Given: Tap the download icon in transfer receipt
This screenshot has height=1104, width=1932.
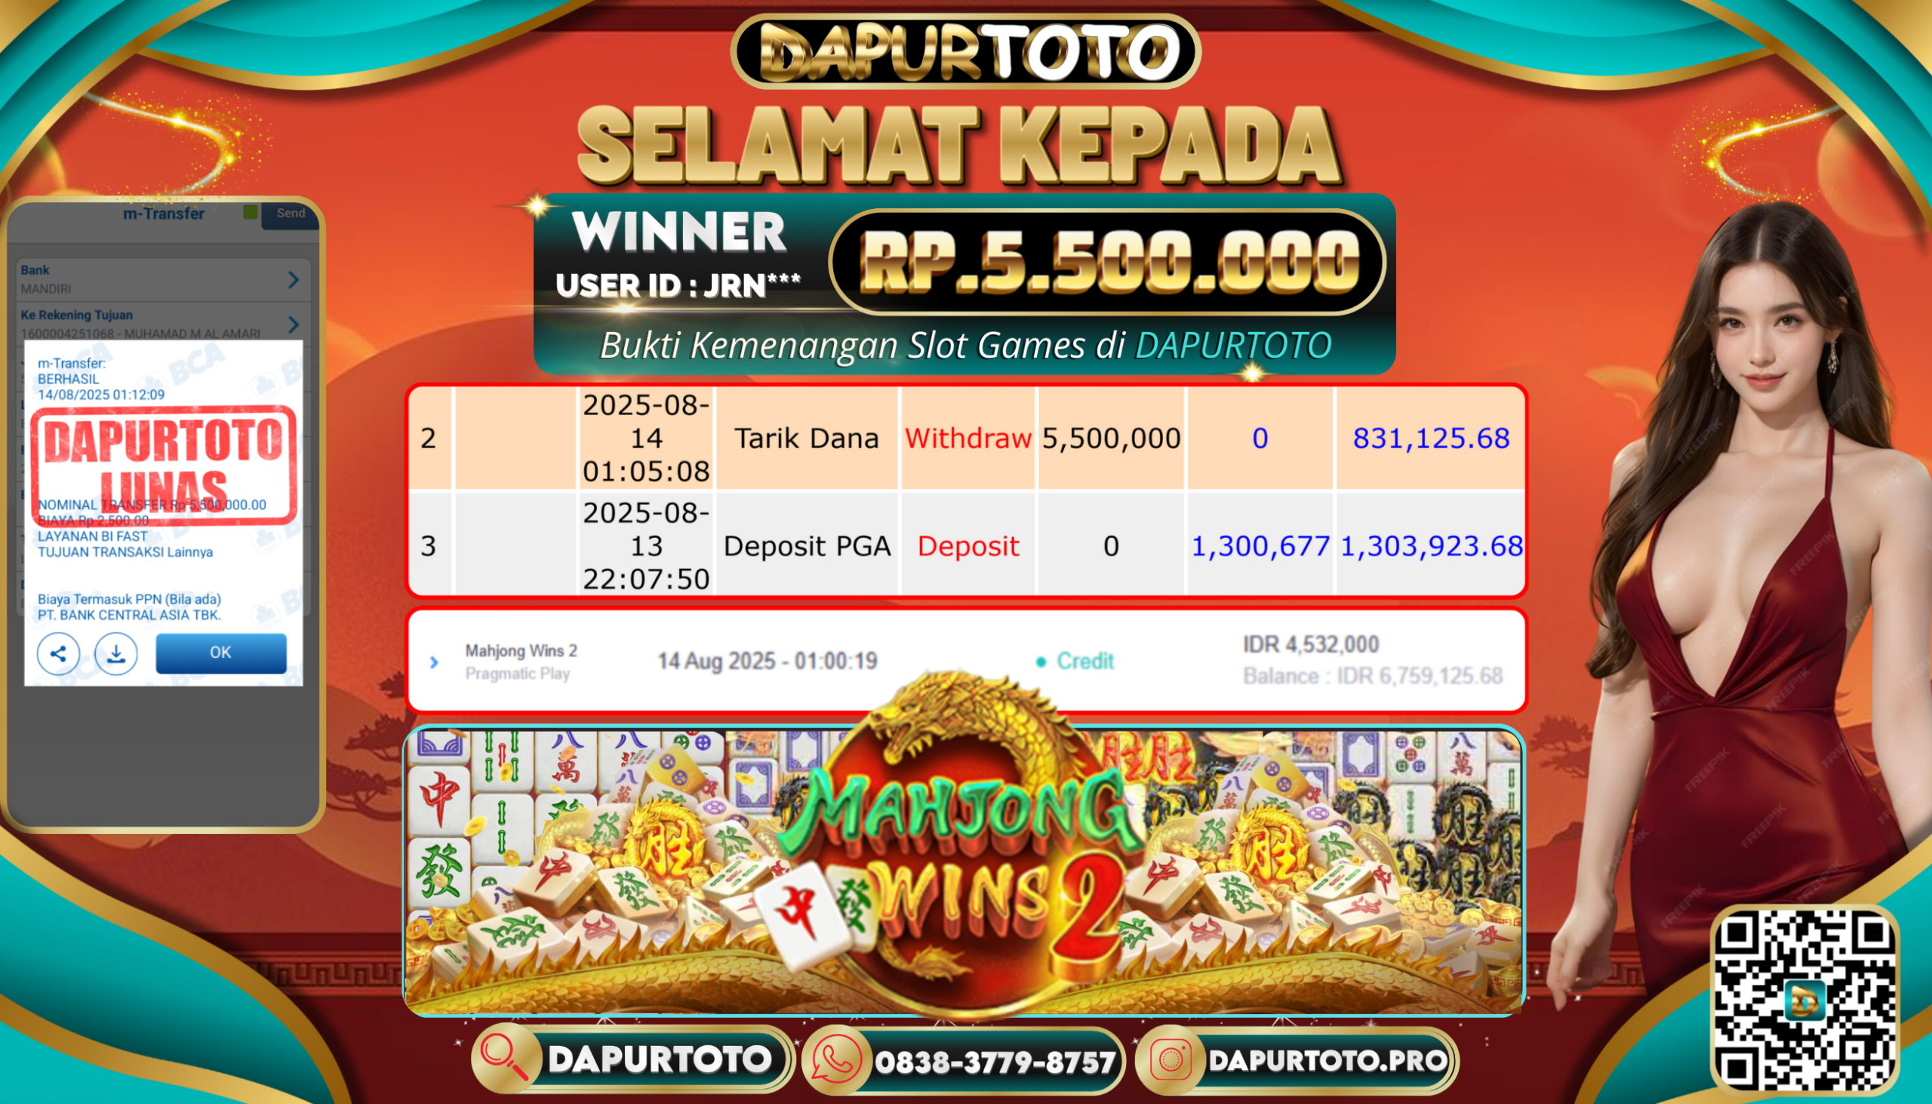Looking at the screenshot, I should [116, 653].
